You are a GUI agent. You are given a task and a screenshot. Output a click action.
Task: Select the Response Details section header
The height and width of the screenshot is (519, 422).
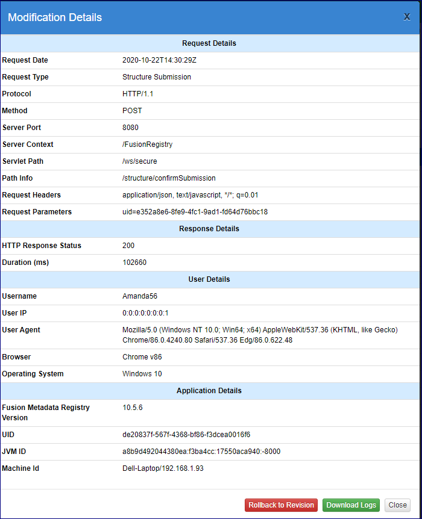click(x=209, y=229)
